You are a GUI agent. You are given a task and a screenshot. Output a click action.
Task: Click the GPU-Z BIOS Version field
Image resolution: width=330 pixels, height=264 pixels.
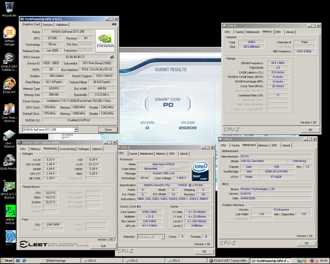[75, 57]
